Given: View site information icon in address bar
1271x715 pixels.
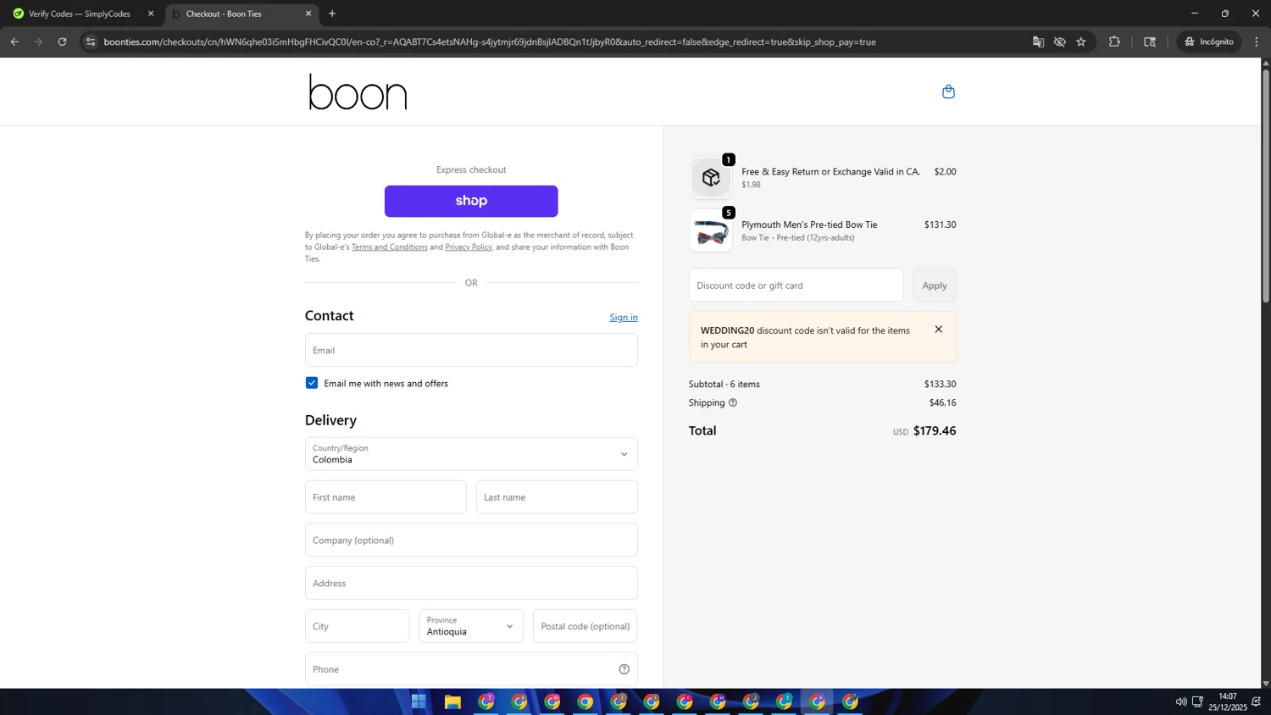Looking at the screenshot, I should click(x=91, y=42).
